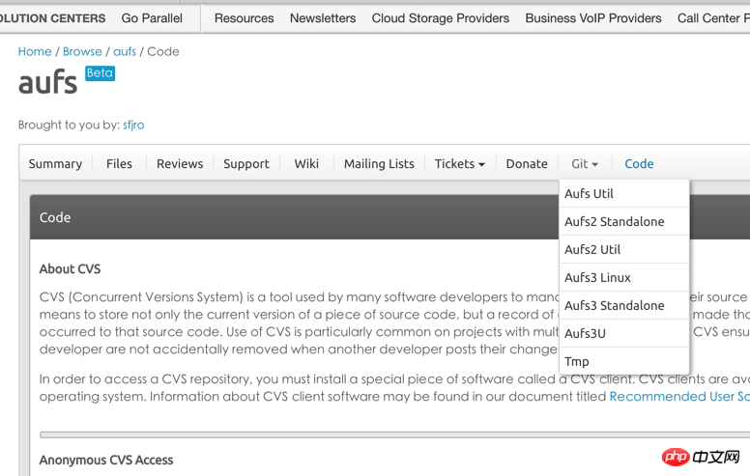Open sfjro author profile link
Image resolution: width=750 pixels, height=476 pixels.
pyautogui.click(x=133, y=125)
